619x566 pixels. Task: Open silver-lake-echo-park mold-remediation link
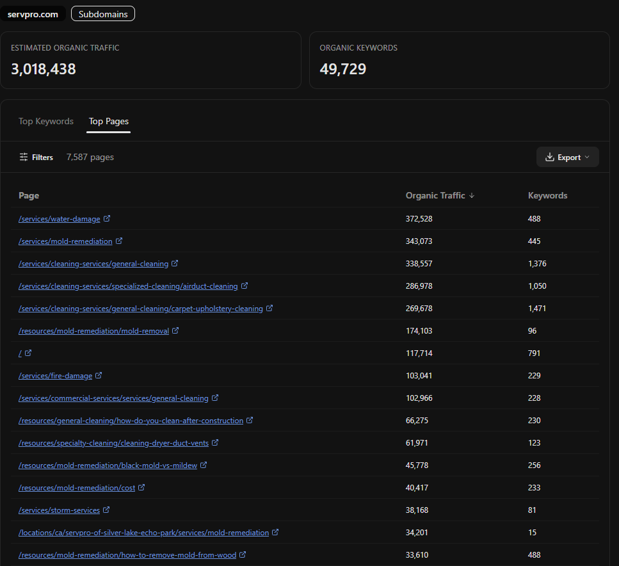(143, 533)
